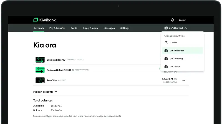222x124 pixels.
Task: Click the person icon next to J. Smith
Action: pos(166,43)
